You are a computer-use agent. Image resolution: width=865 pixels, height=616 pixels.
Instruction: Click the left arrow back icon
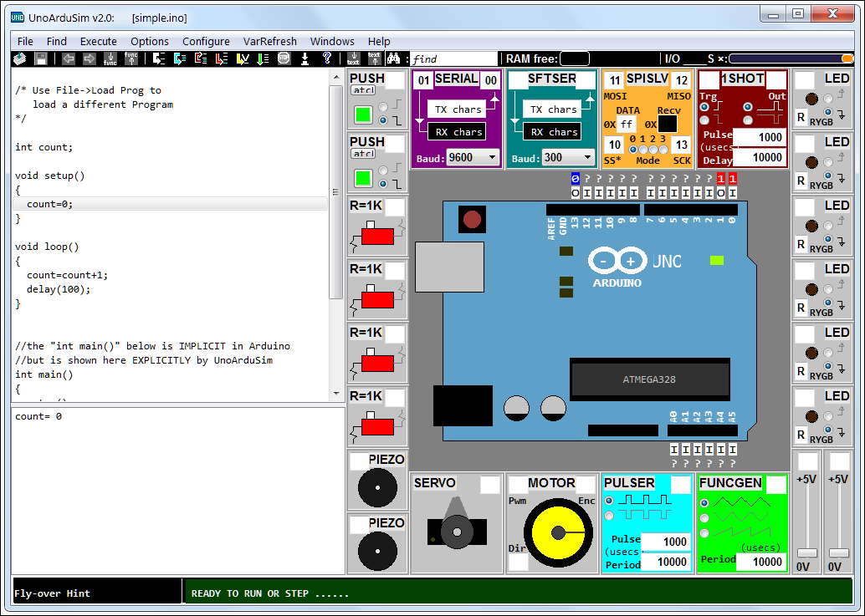(x=69, y=59)
